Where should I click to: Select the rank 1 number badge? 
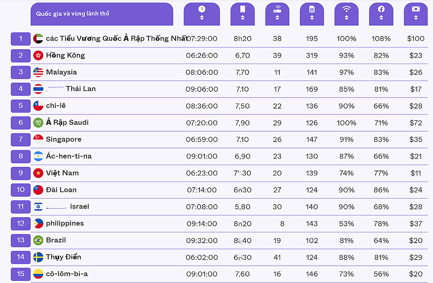21,38
